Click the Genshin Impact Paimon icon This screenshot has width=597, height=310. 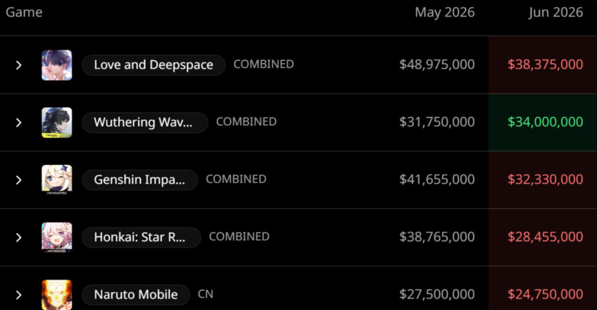click(57, 180)
